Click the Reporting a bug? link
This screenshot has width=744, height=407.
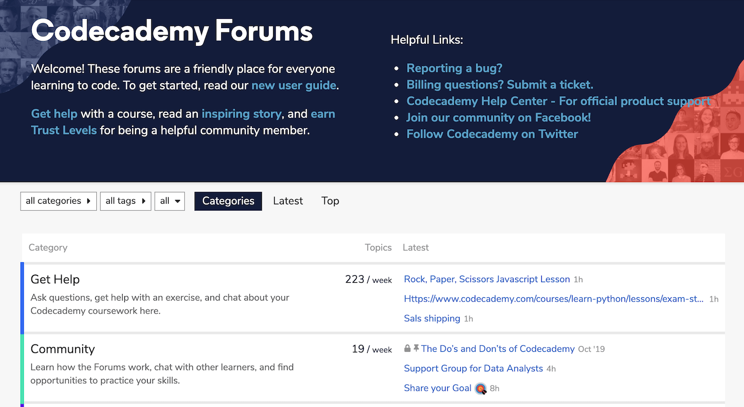pyautogui.click(x=454, y=68)
